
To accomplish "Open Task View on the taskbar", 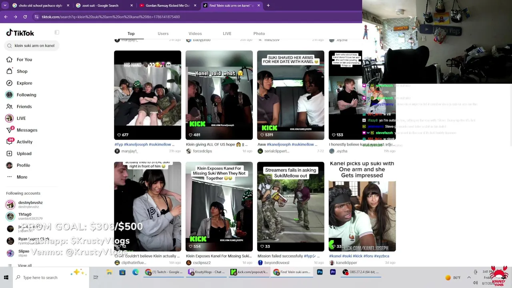I will point(96,277).
